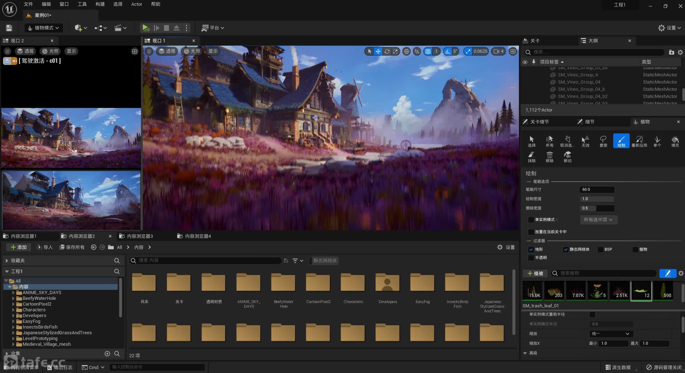The width and height of the screenshot is (685, 373).
Task: Select the Single (单个) foliage tool
Action: click(657, 141)
